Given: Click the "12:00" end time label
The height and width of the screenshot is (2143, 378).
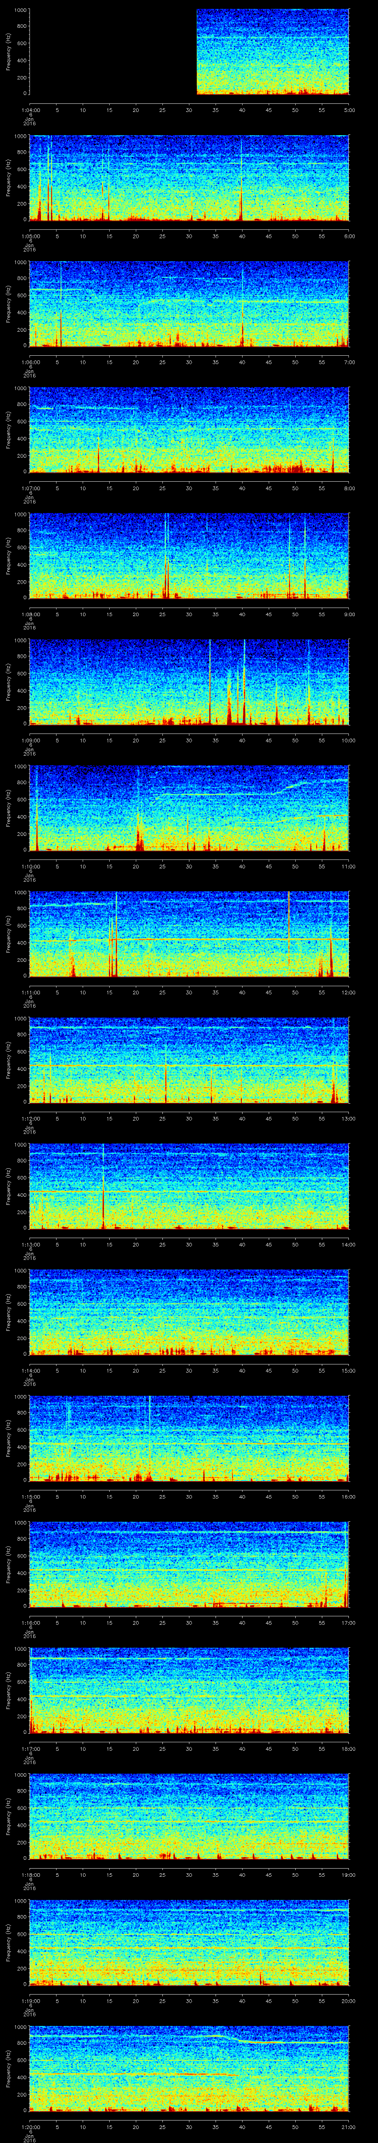Looking at the screenshot, I should (x=348, y=992).
